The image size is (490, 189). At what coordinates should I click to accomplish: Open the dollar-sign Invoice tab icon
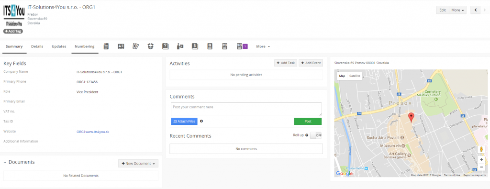click(x=195, y=46)
